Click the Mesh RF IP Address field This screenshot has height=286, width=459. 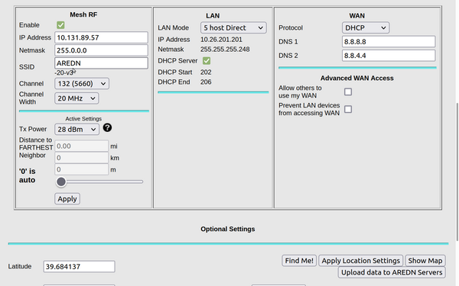pos(101,37)
